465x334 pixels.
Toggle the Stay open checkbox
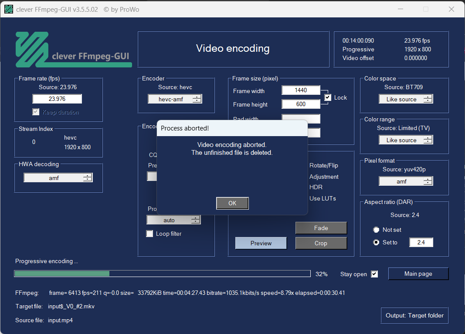pos(374,274)
